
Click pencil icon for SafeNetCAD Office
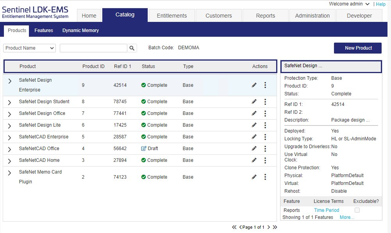[254, 149]
